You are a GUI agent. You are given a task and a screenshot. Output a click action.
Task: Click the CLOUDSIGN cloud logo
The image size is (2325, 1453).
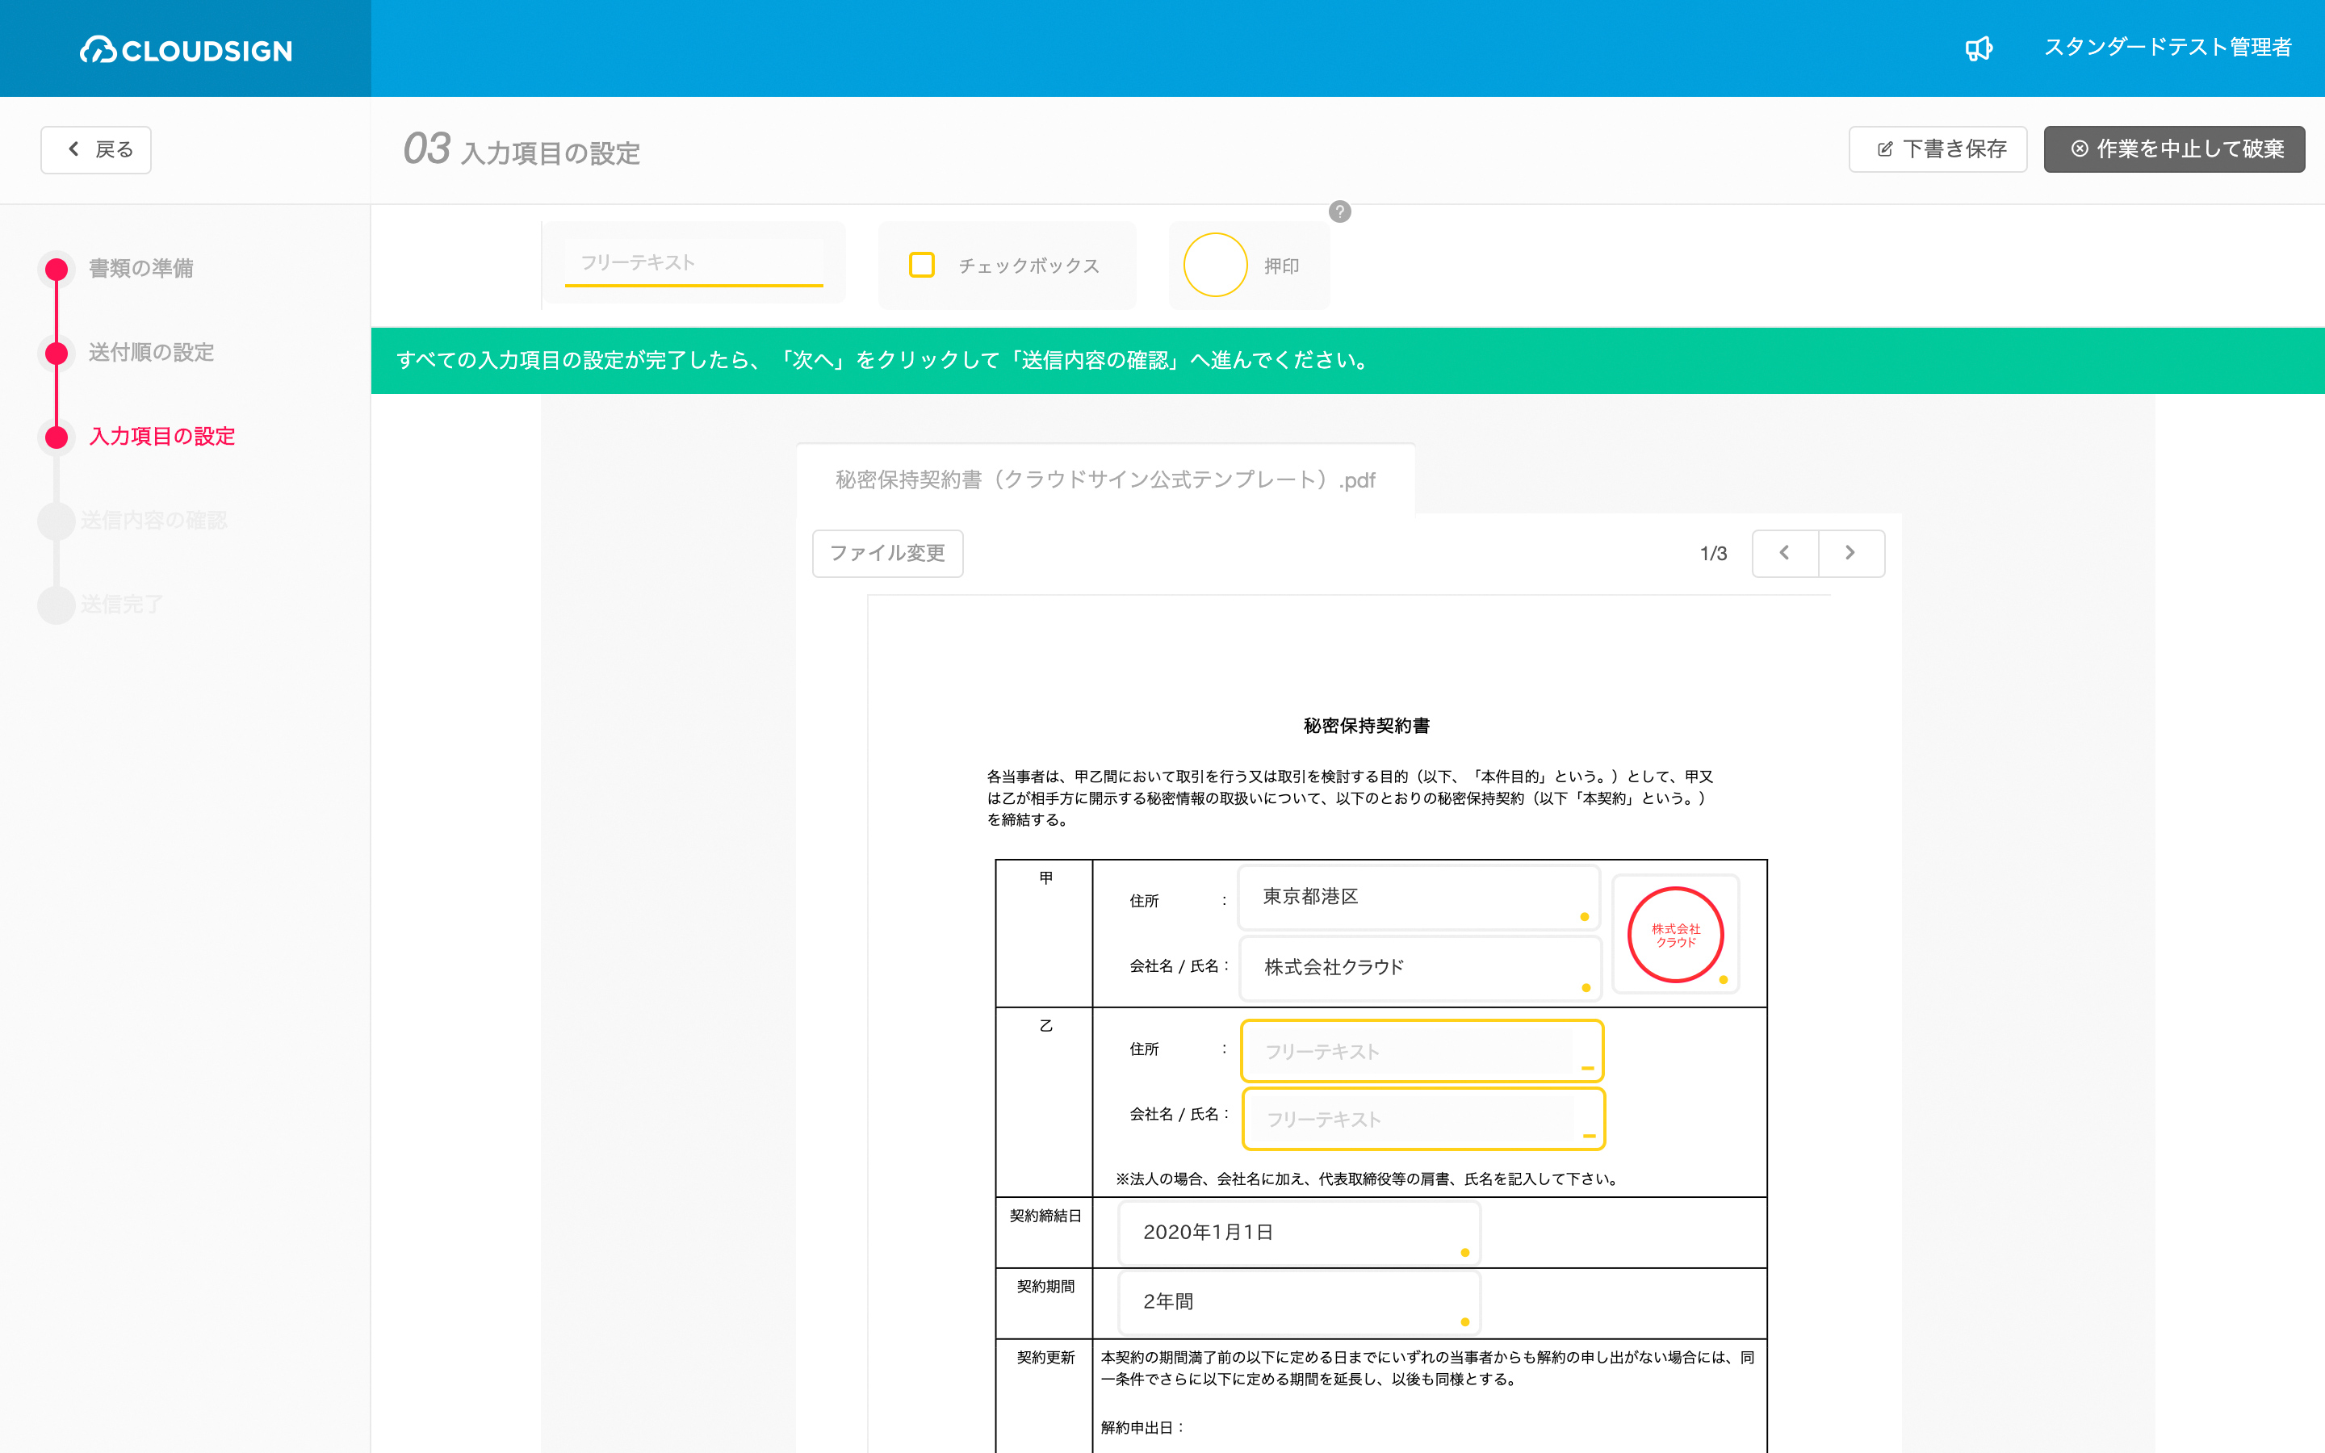tap(98, 50)
